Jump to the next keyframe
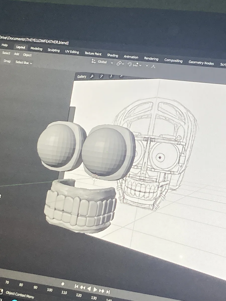The width and height of the screenshot is (226, 301). click(x=102, y=291)
